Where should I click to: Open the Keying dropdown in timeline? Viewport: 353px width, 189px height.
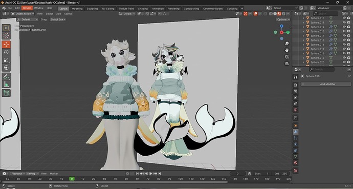pyautogui.click(x=32, y=174)
